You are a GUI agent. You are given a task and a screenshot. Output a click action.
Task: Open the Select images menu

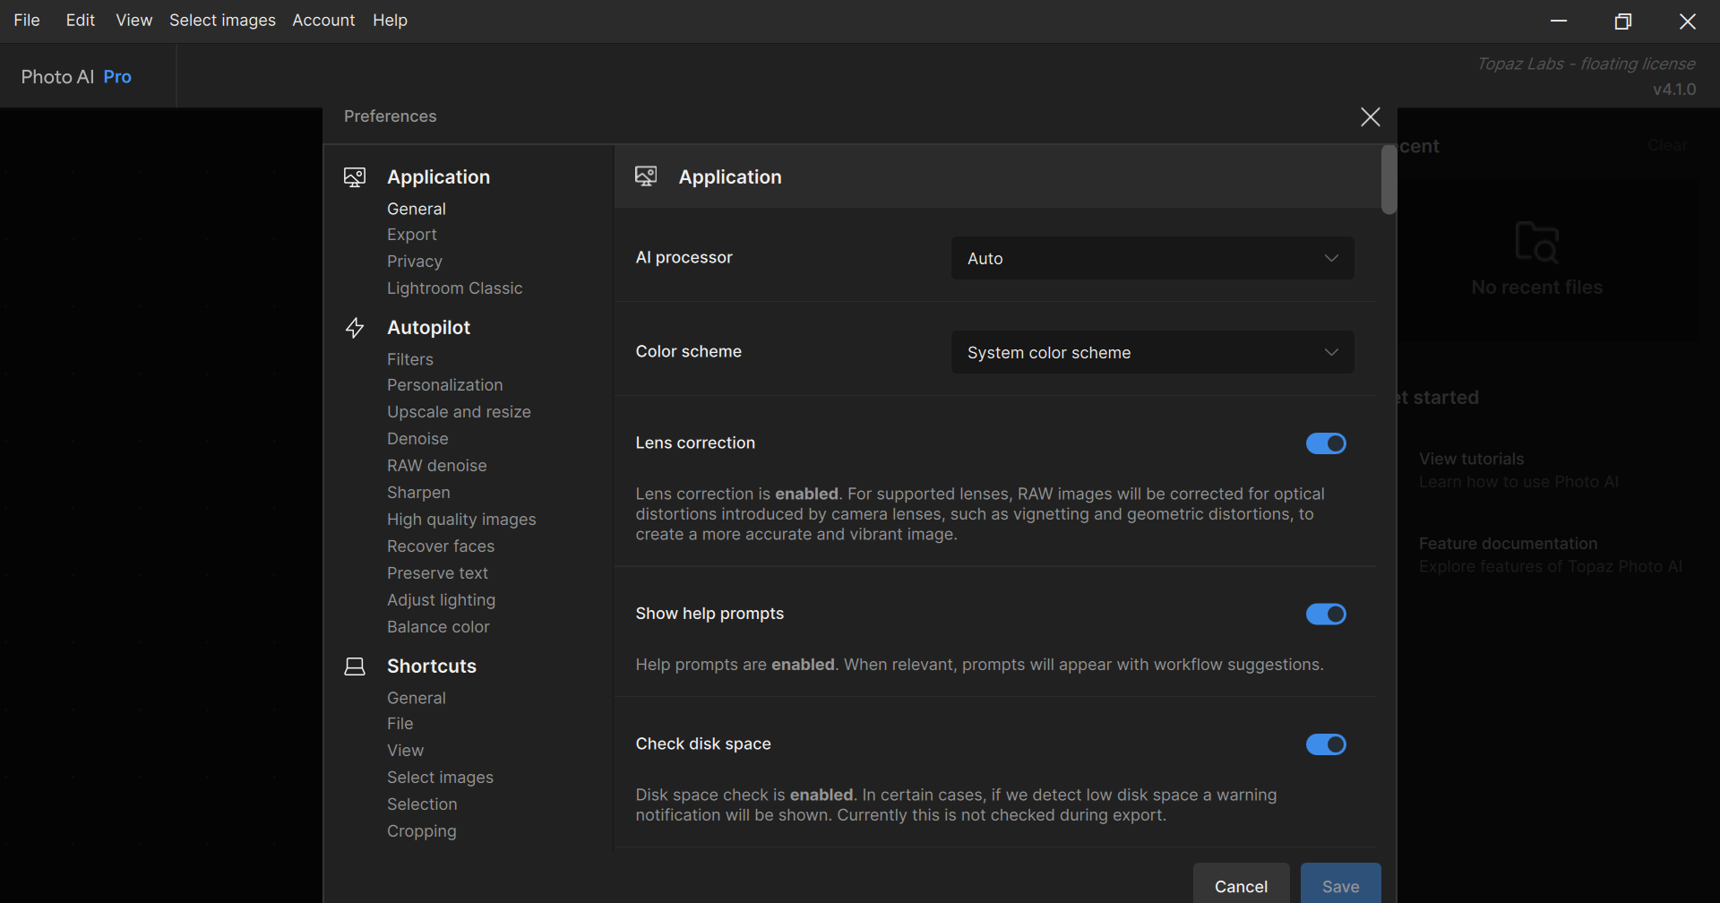(x=222, y=20)
